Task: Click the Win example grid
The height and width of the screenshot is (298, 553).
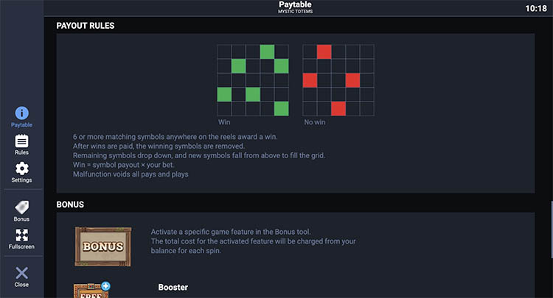Action: pos(252,79)
